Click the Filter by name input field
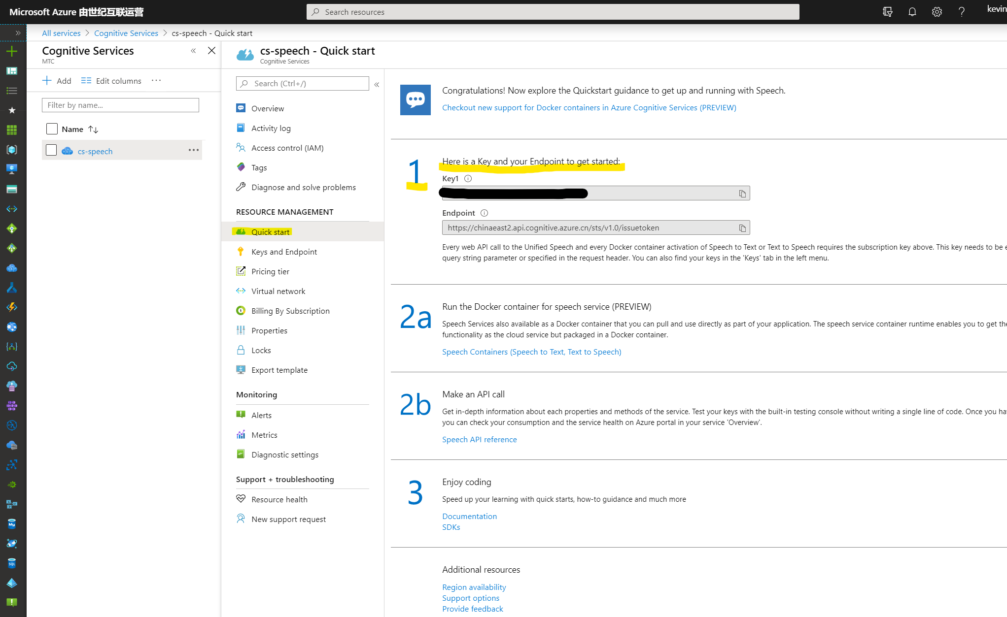 pyautogui.click(x=120, y=105)
